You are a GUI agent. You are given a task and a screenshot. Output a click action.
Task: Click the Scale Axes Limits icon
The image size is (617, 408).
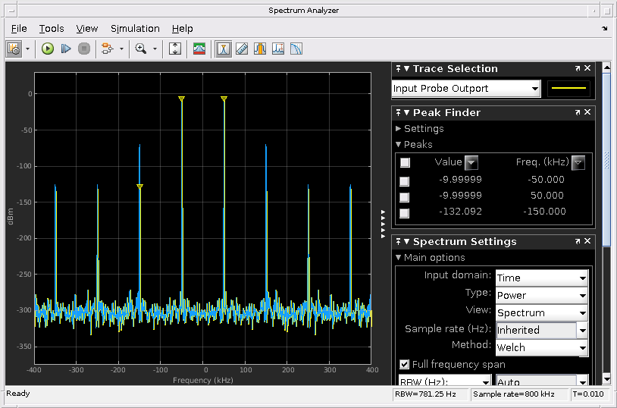point(175,49)
